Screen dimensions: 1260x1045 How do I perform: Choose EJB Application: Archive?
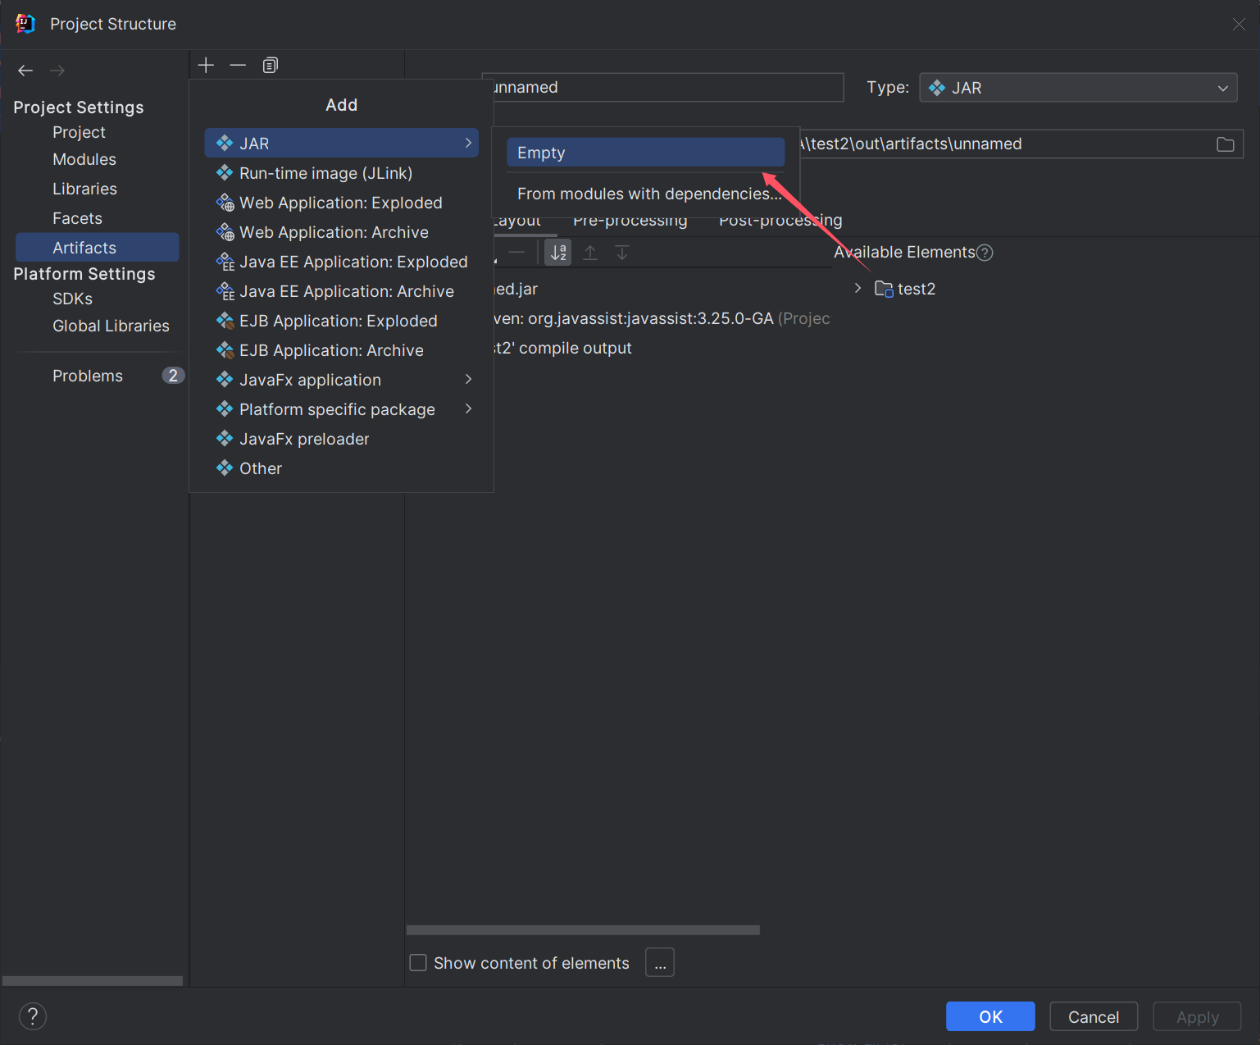(341, 350)
